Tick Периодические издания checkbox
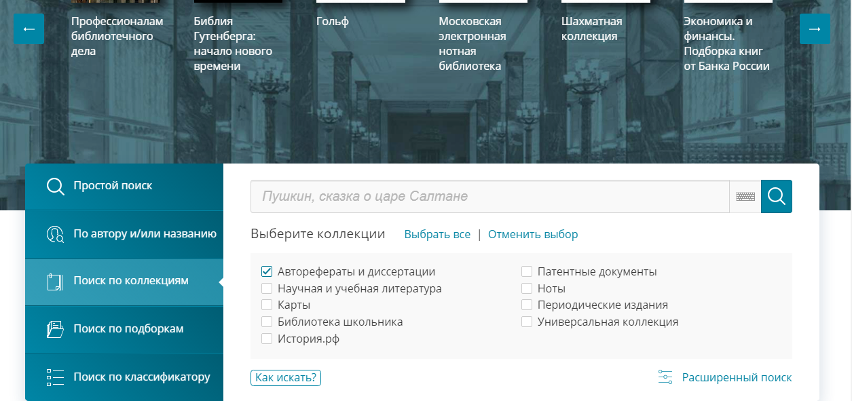The height and width of the screenshot is (401, 852). click(527, 305)
